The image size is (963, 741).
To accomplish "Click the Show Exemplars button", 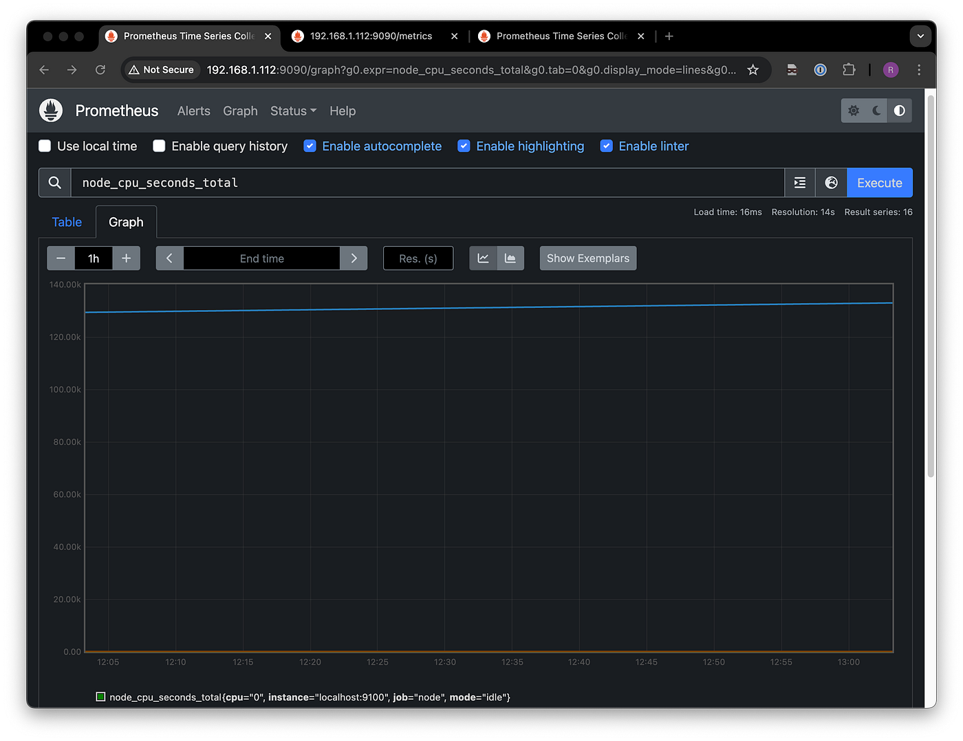I will [x=588, y=258].
